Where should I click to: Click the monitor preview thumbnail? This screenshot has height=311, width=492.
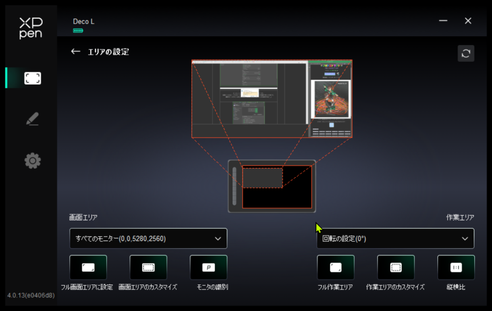point(272,99)
